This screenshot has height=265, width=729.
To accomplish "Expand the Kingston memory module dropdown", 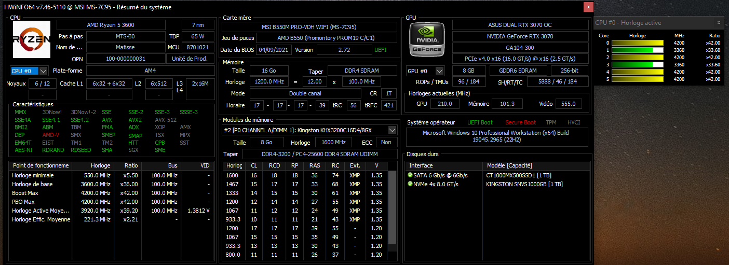I will click(392, 130).
